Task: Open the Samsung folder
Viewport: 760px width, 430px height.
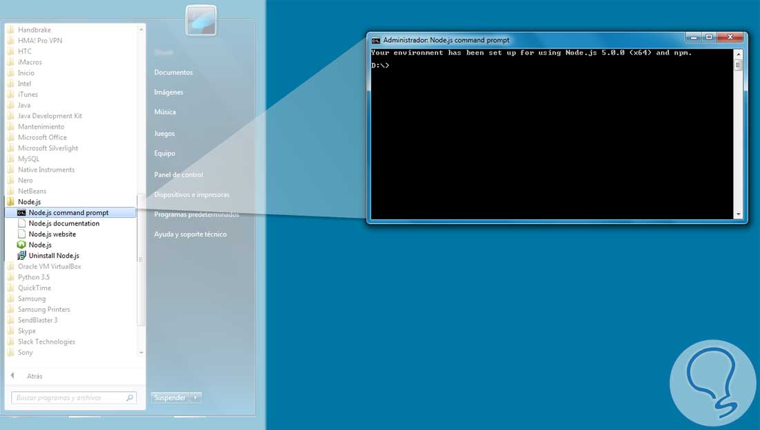Action: 32,299
